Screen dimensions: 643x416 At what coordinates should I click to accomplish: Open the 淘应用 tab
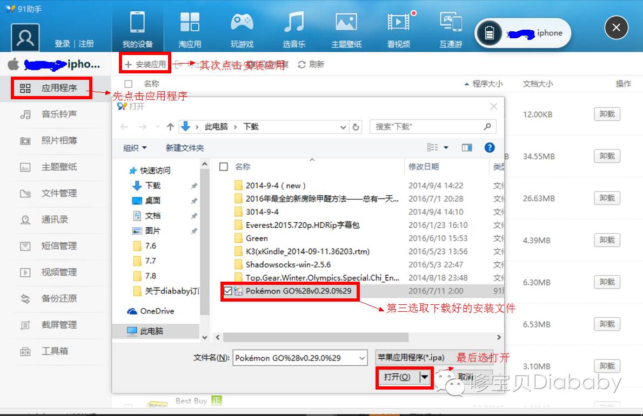click(190, 30)
